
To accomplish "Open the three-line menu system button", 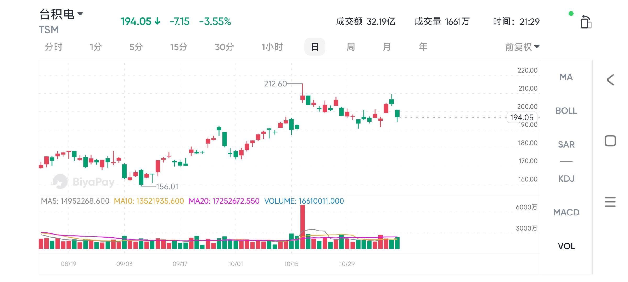I will coord(610,202).
